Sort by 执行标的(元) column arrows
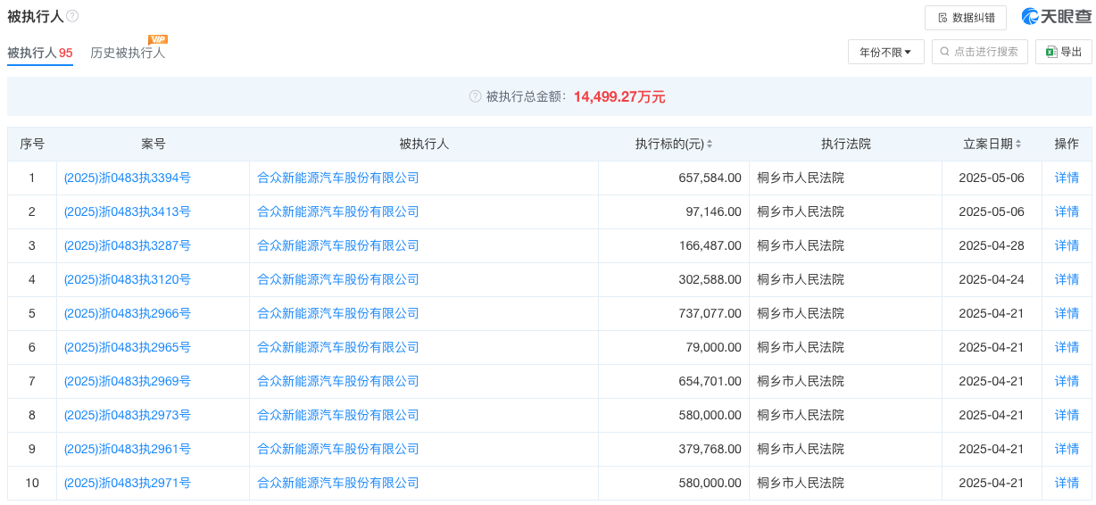1096x505 pixels. pos(710,144)
